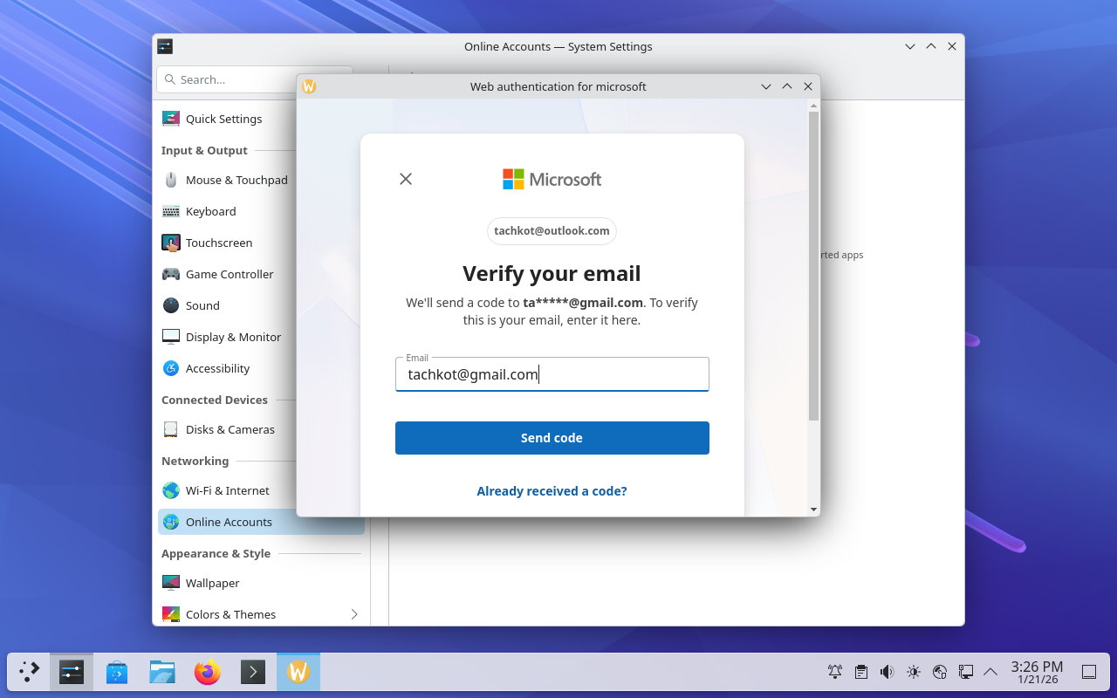Select the Sound settings entry

202,305
